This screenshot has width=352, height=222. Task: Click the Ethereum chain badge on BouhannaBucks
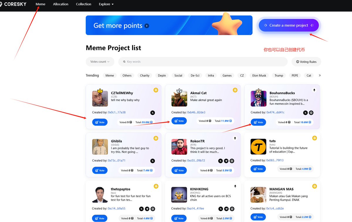tap(314, 90)
